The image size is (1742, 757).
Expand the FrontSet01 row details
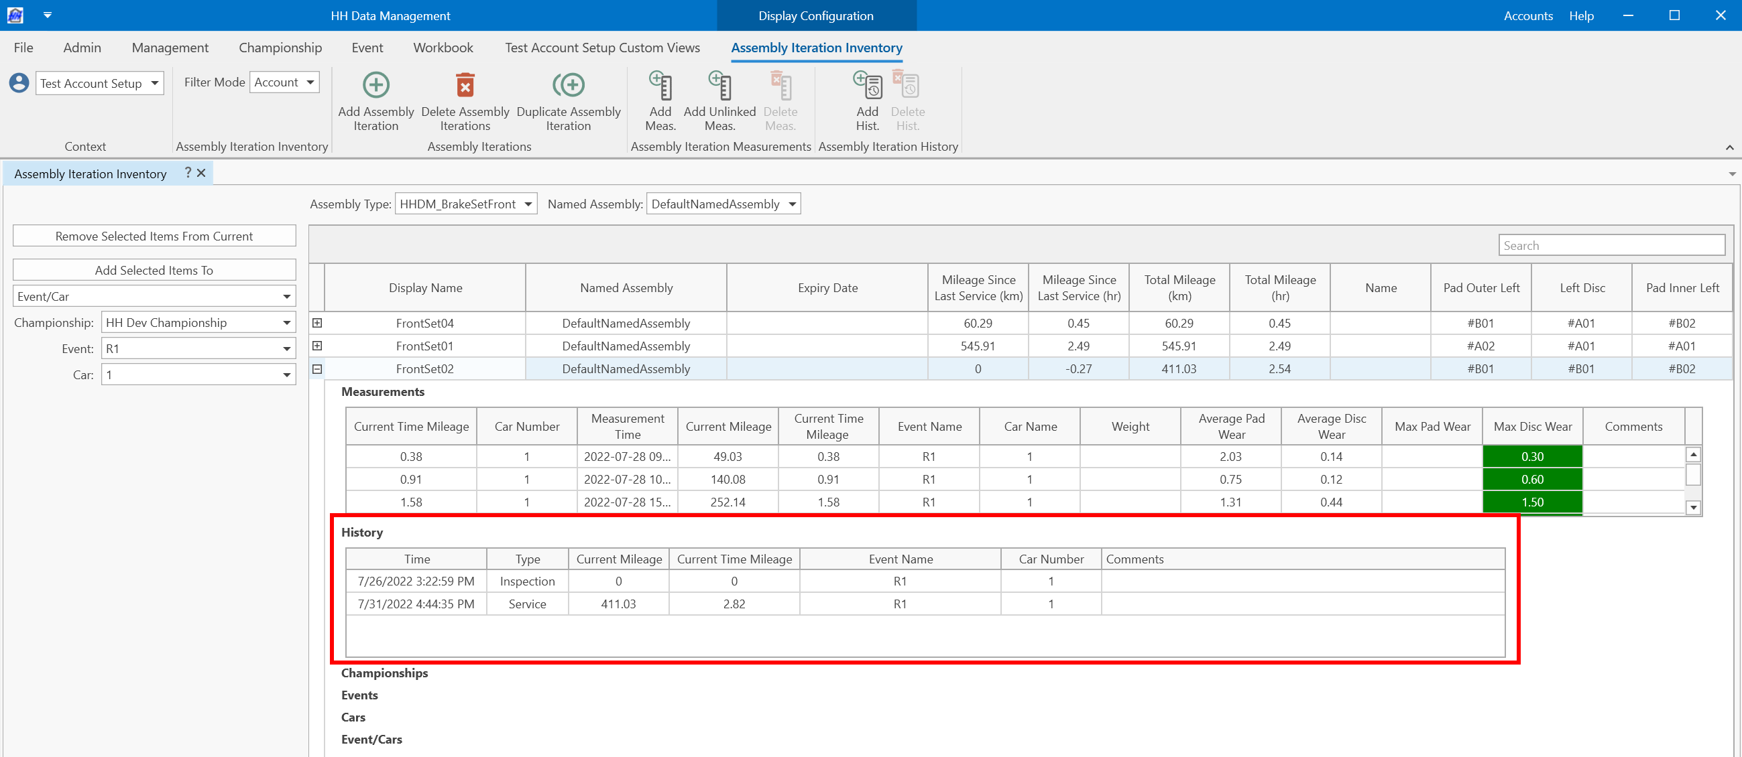pyautogui.click(x=317, y=346)
